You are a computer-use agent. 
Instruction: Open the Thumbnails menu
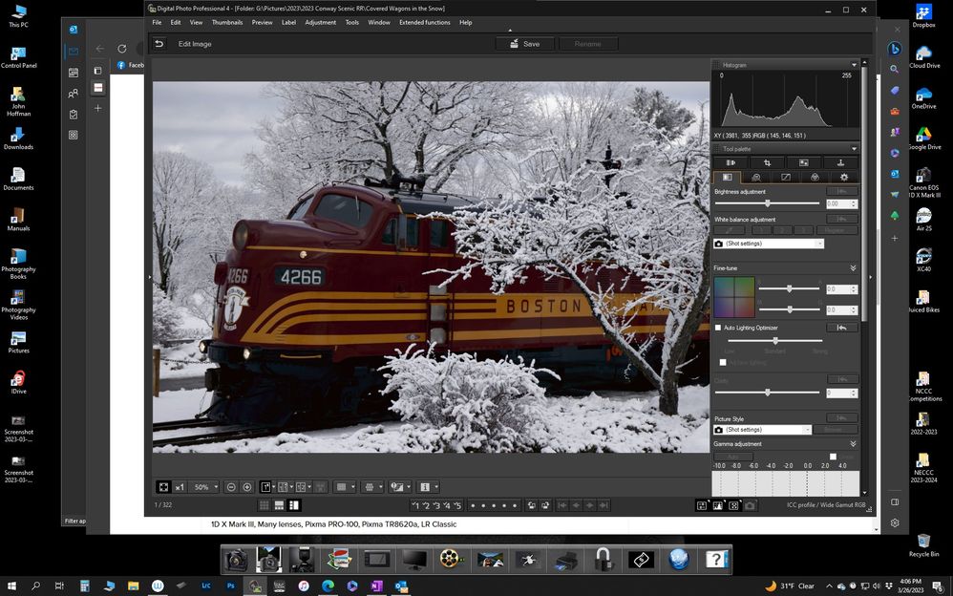[x=226, y=22]
